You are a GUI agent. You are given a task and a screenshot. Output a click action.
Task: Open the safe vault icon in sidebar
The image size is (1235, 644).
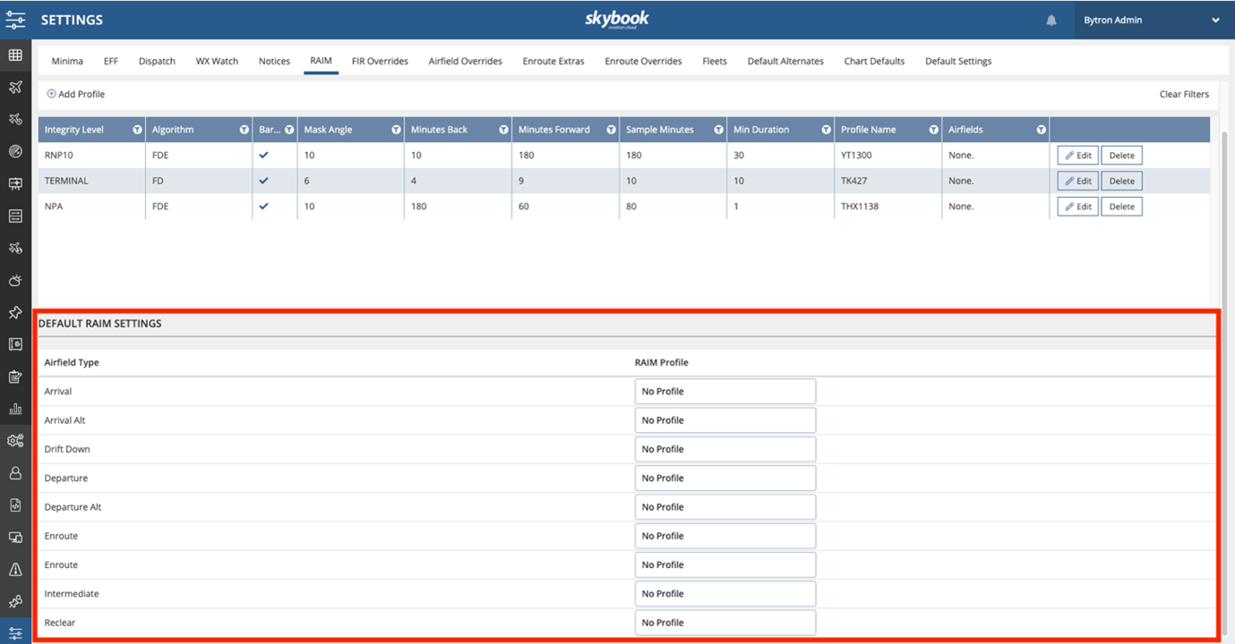click(x=15, y=344)
